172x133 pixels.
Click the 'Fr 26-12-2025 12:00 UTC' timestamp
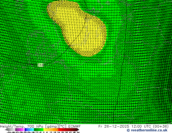(x=125, y=126)
